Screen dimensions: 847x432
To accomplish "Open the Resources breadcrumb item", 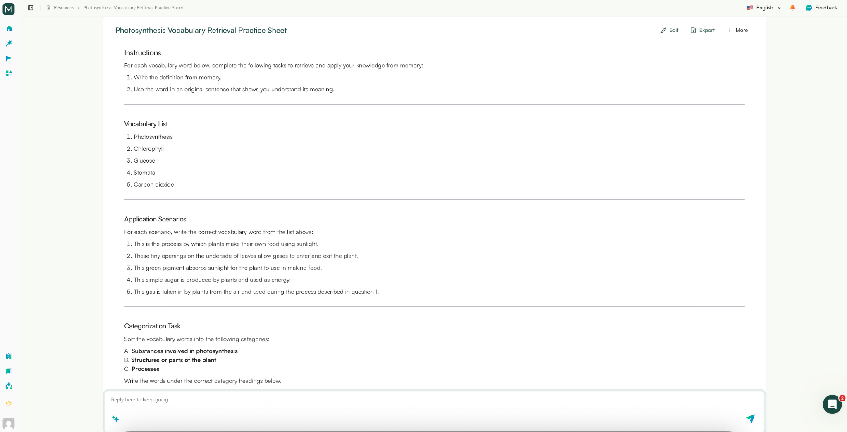I will pos(63,7).
